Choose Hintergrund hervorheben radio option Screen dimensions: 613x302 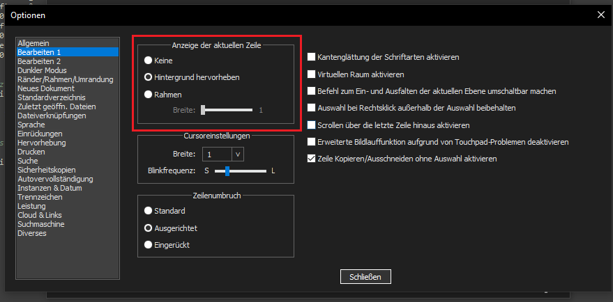pos(148,77)
